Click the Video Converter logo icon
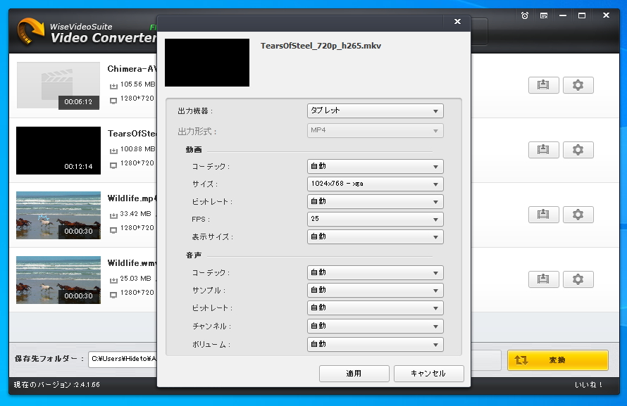The height and width of the screenshot is (406, 627). point(31,31)
